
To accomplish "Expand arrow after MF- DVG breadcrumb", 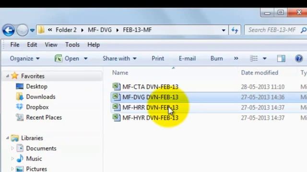I will (118, 30).
